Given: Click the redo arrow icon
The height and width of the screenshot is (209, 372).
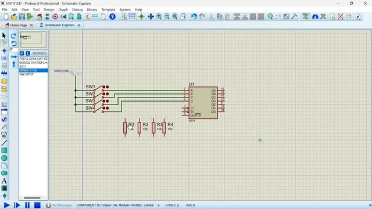Looking at the screenshot, I should click(x=202, y=17).
